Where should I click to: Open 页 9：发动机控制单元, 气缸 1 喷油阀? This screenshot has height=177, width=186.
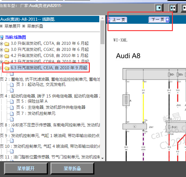[x=50, y=136]
